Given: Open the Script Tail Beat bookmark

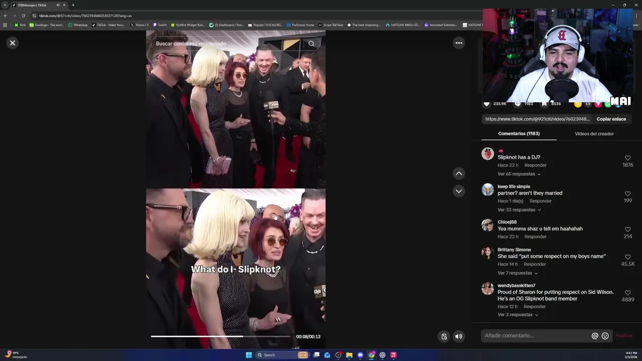Looking at the screenshot, I should [331, 25].
